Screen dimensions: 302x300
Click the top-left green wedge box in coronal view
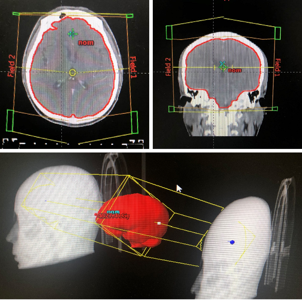[169, 33]
